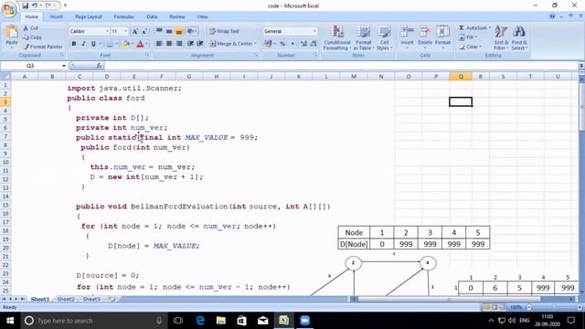The height and width of the screenshot is (329, 585).
Task: Apply comma style
Action: (x=292, y=44)
